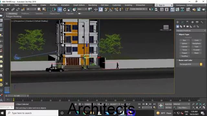Click the Align tool icon
The height and width of the screenshot is (116, 207).
156,9
